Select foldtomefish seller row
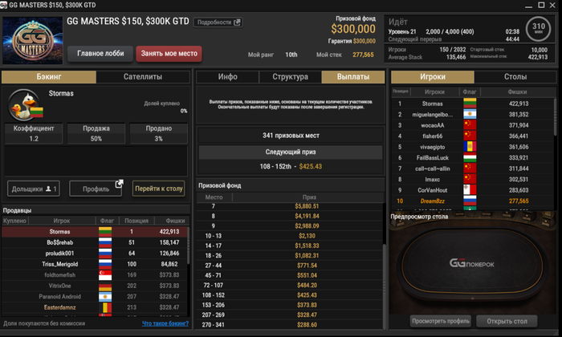 coord(95,275)
